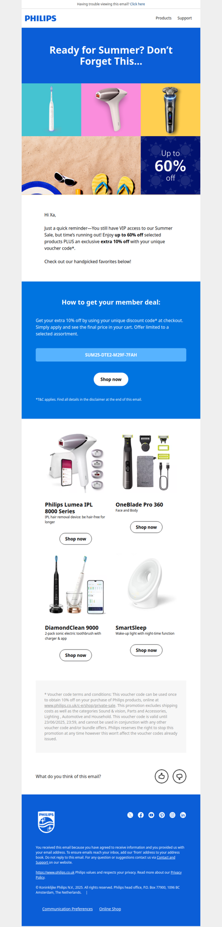The image size is (222, 927).
Task: Click the Instagram icon in footer
Action: point(173,815)
